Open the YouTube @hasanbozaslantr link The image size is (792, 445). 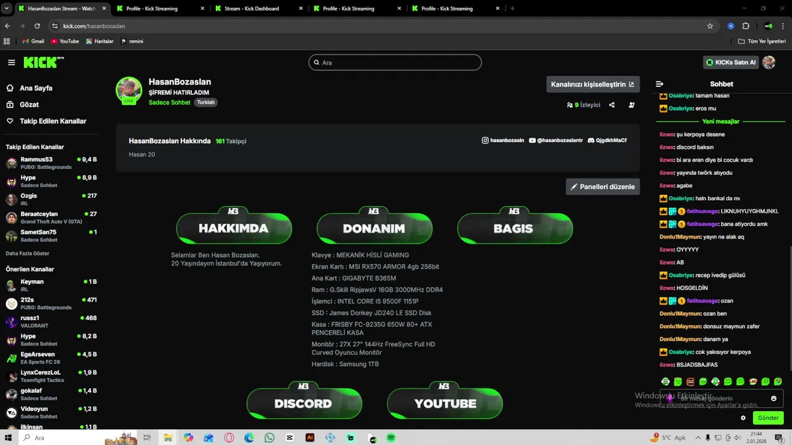click(x=556, y=140)
